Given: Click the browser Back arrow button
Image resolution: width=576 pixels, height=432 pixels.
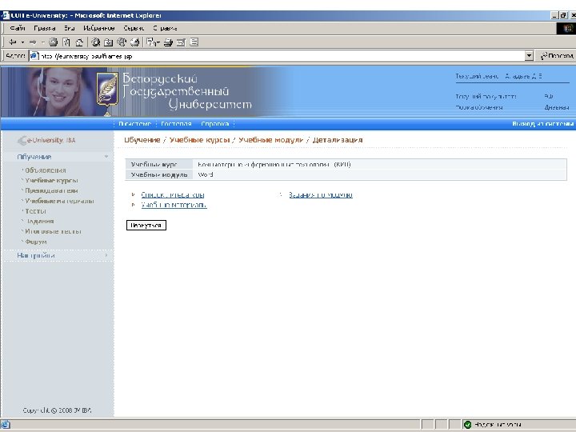Looking at the screenshot, I should click(x=13, y=42).
